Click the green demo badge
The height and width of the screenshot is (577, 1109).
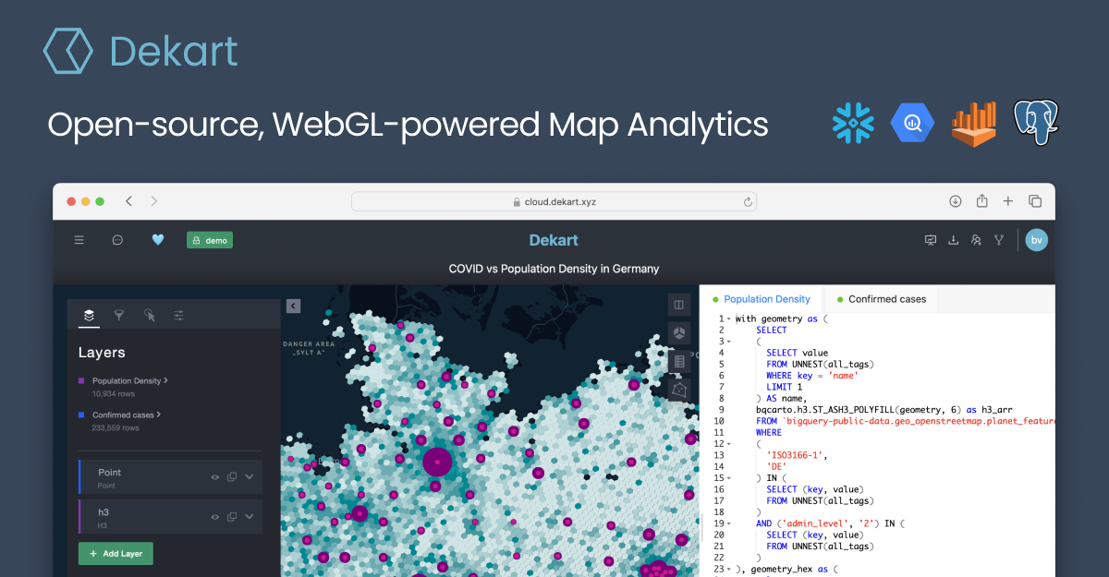[x=209, y=239]
